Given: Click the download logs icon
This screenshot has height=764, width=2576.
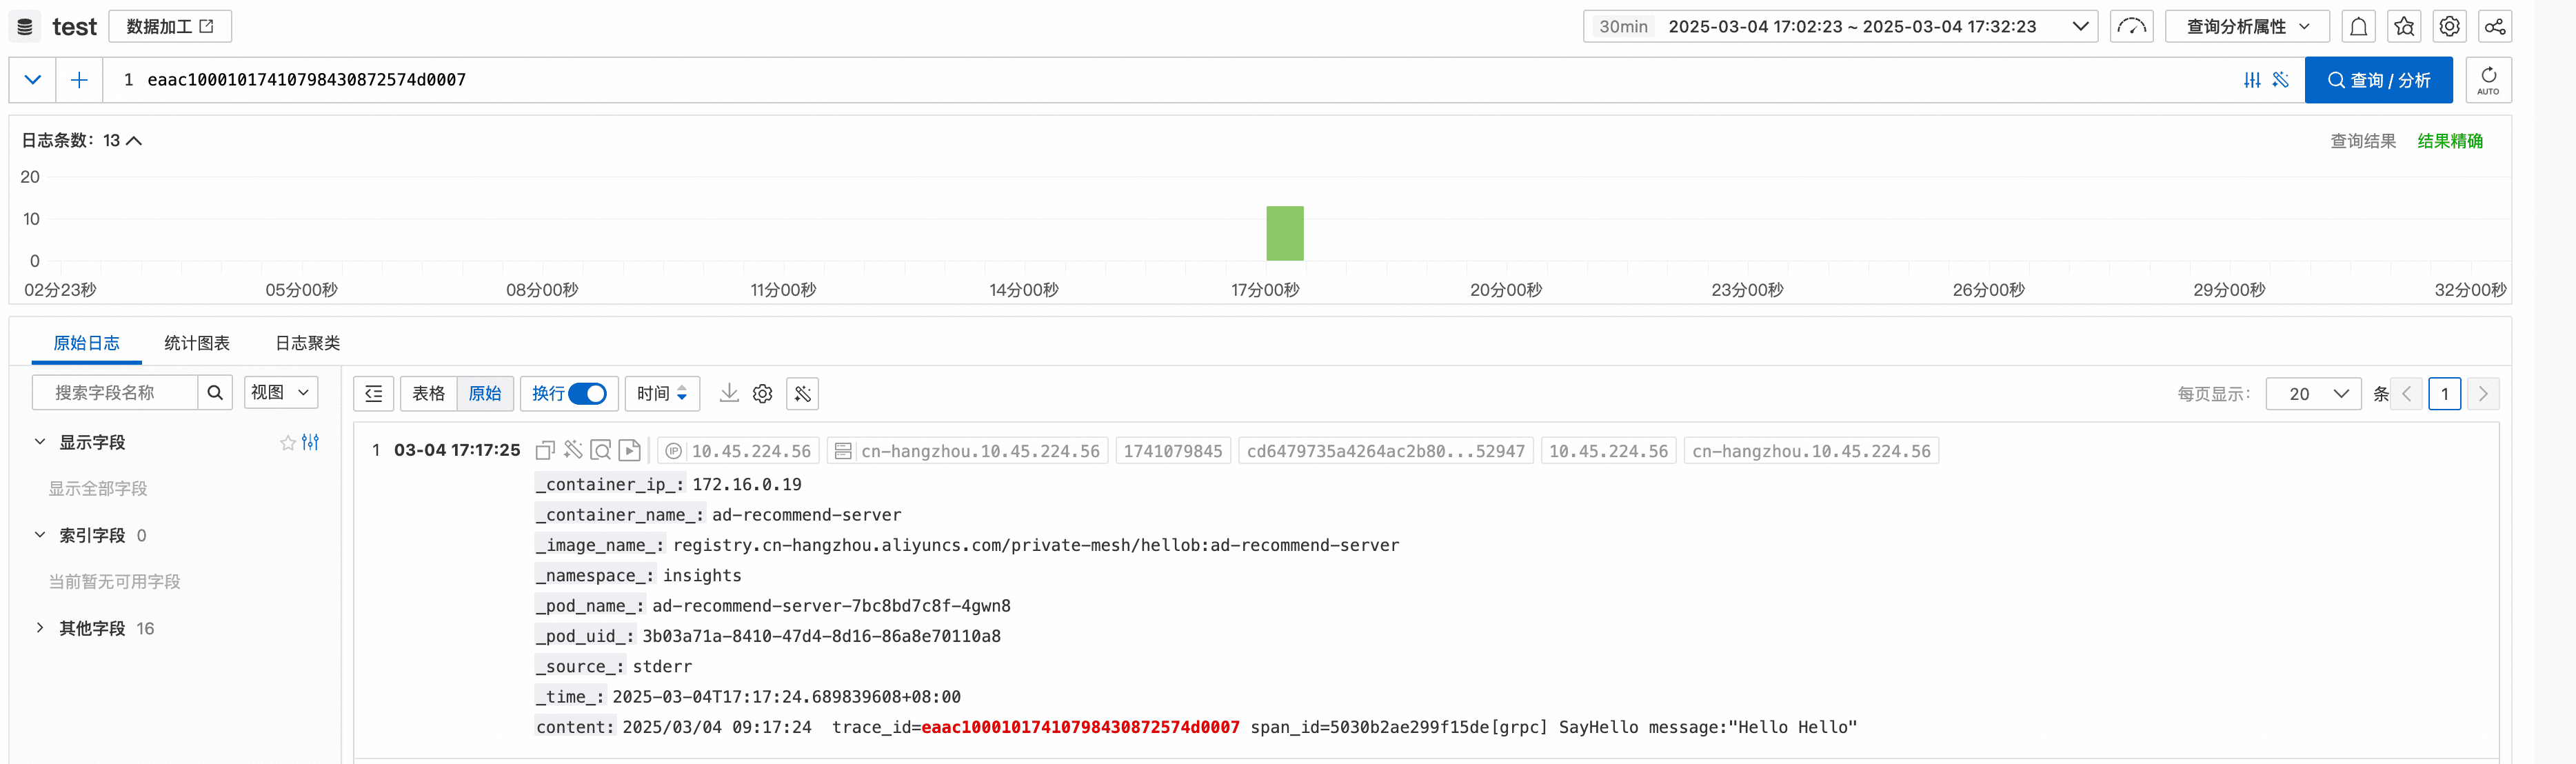Looking at the screenshot, I should pos(729,393).
